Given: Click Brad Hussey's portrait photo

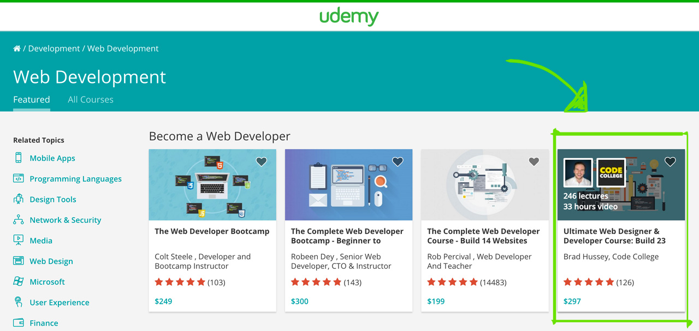Looking at the screenshot, I should click(x=578, y=173).
